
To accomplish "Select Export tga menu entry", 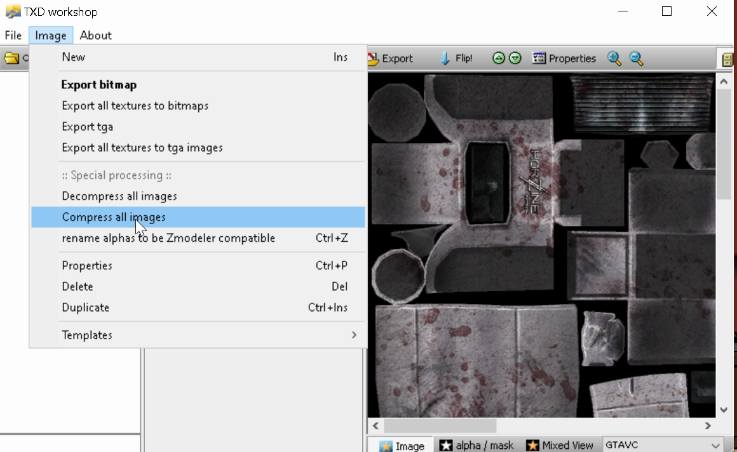I will (x=198, y=127).
